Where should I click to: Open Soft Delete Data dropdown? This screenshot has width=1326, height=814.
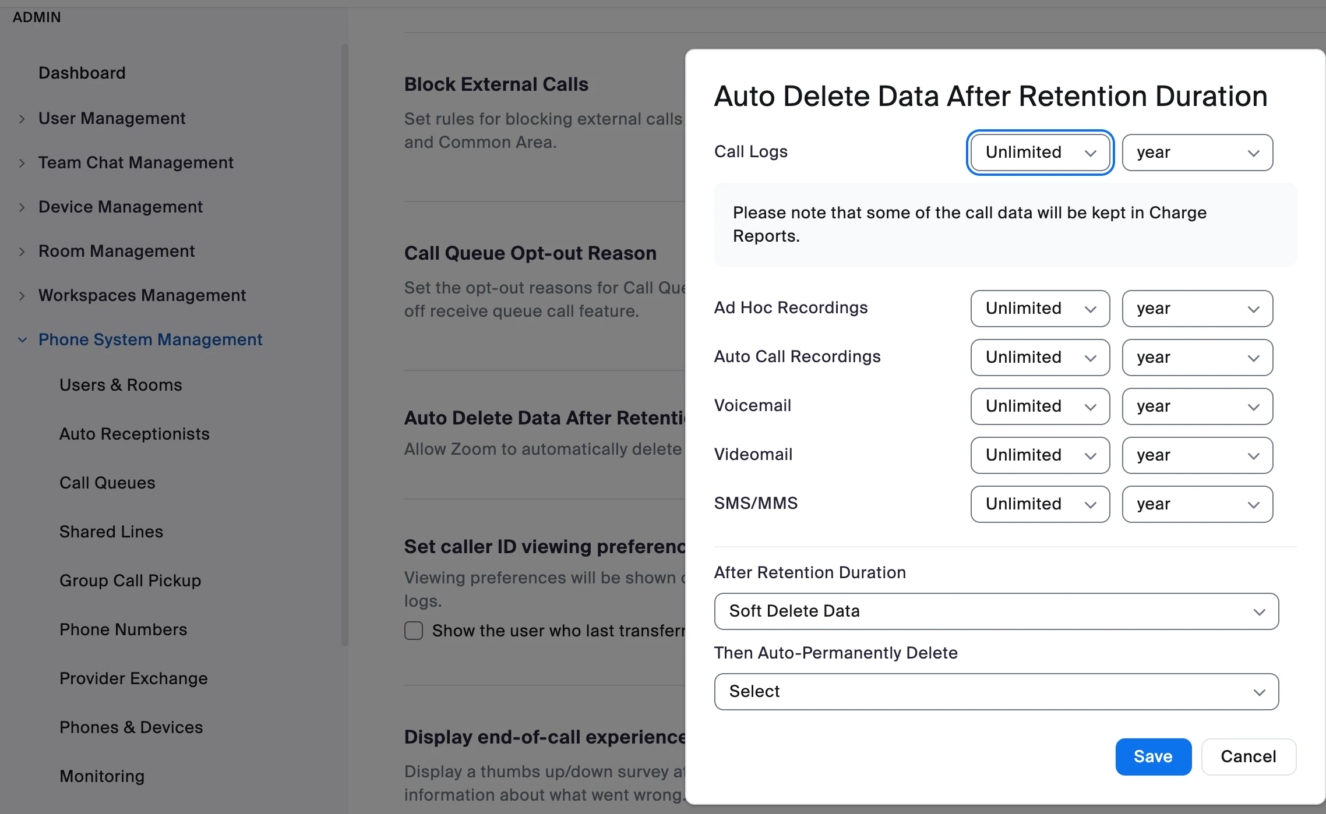pyautogui.click(x=996, y=611)
